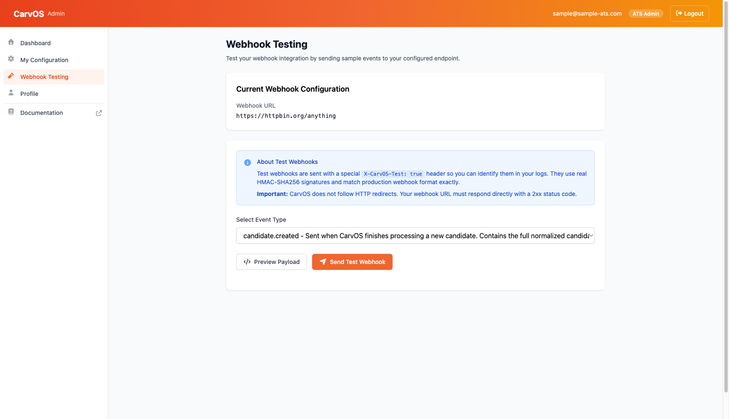Click the Dashboard home icon
729x419 pixels.
click(11, 42)
